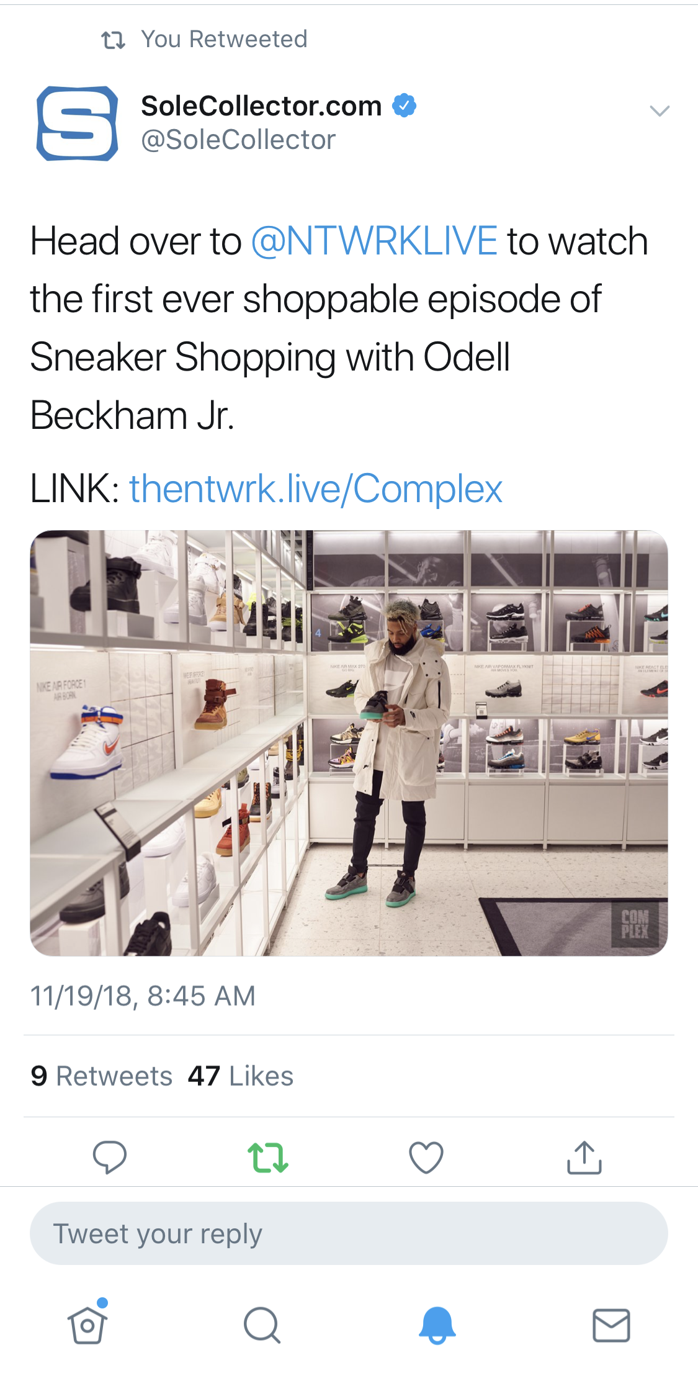The width and height of the screenshot is (698, 1373).
Task: Undo the retweet with green arrows
Action: [x=268, y=1158]
